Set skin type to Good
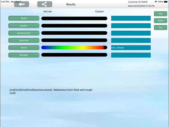 [x=160, y=21]
